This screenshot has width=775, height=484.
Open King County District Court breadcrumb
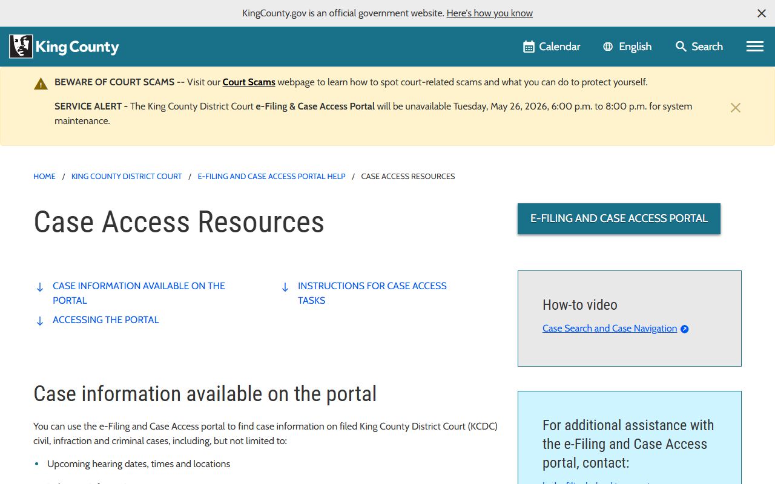(x=127, y=177)
